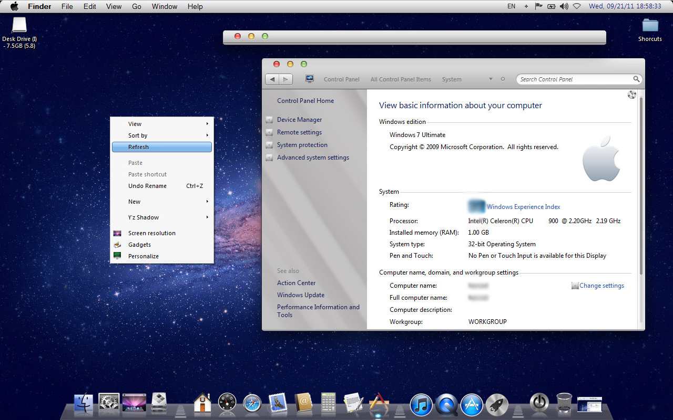673x420 pixels.
Task: Open Launchpad rocket icon in the dock
Action: click(x=497, y=405)
